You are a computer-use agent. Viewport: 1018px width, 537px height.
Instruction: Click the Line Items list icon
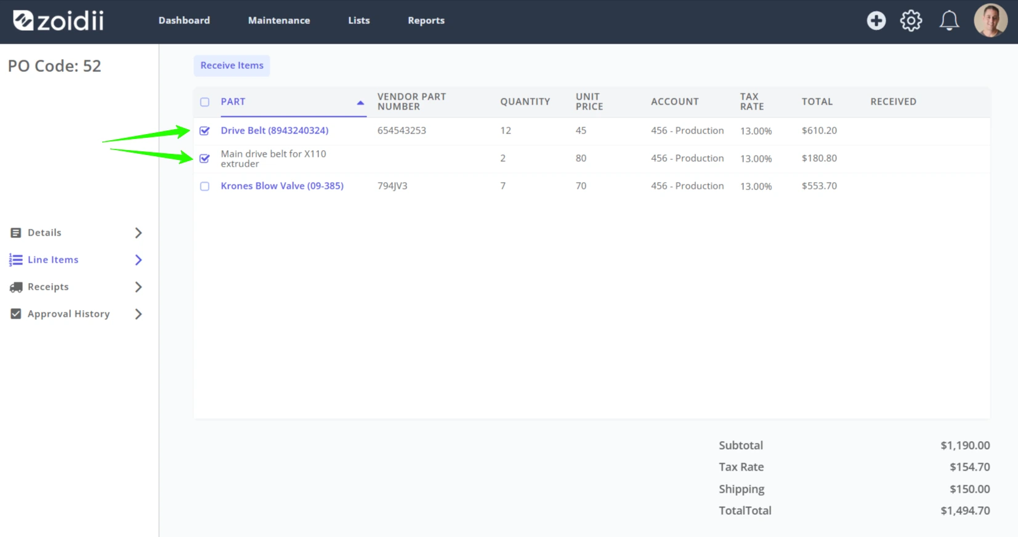16,260
